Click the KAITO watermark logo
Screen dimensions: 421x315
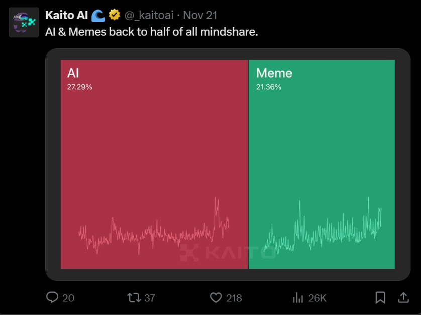[227, 253]
